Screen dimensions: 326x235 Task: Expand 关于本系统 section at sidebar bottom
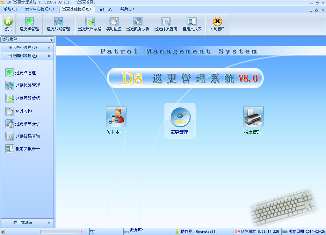[x=27, y=223]
